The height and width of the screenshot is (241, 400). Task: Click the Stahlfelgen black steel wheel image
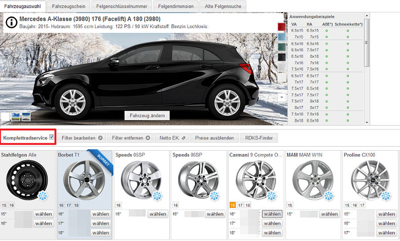[x=26, y=180]
